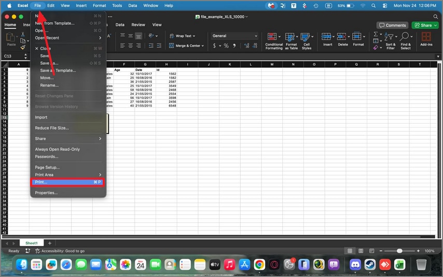443x277 pixels.
Task: Open the Edit menu
Action: pos(51,5)
